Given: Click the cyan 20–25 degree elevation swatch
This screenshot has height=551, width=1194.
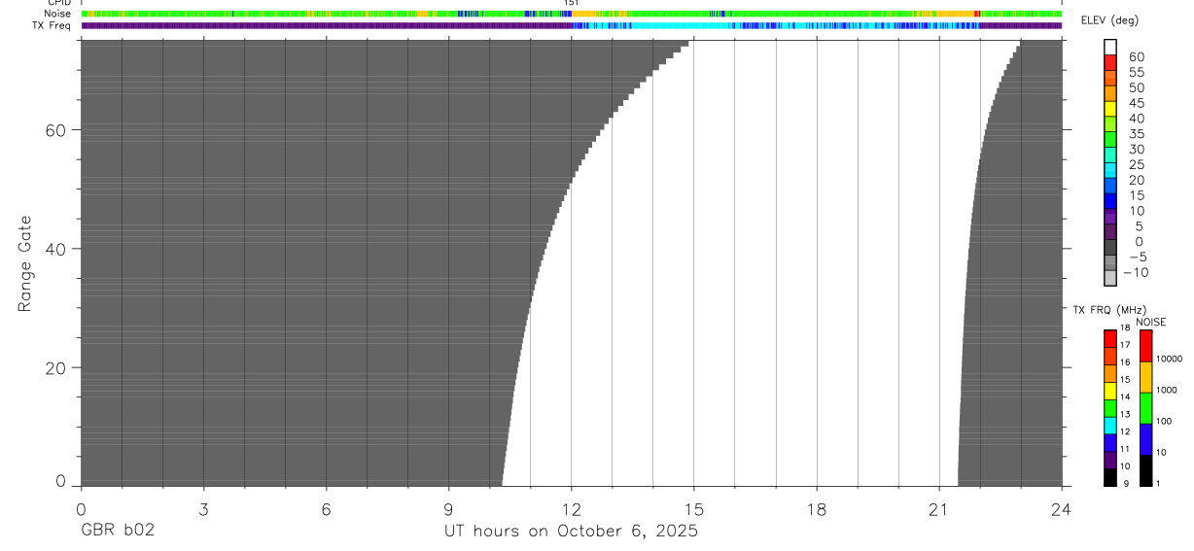Looking at the screenshot, I should pos(1110,171).
